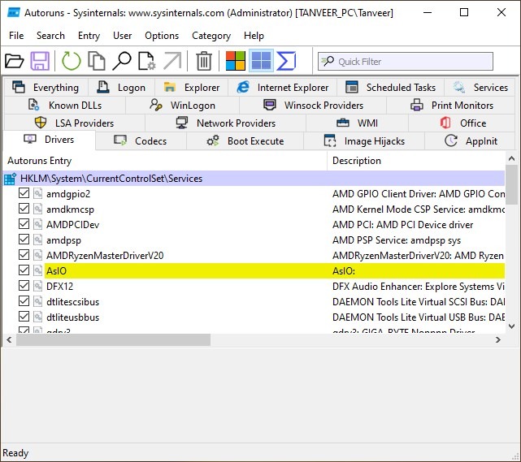Open the Options menu
521x462 pixels.
click(x=162, y=36)
